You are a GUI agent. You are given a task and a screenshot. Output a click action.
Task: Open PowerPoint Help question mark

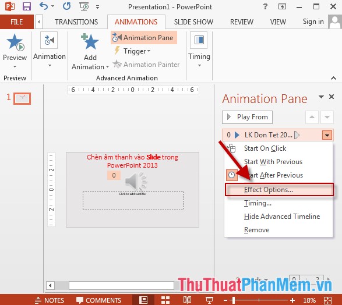pos(265,6)
